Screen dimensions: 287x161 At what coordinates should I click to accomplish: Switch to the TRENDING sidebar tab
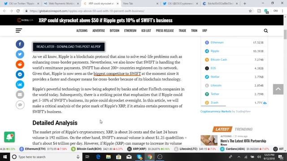pos(244,129)
